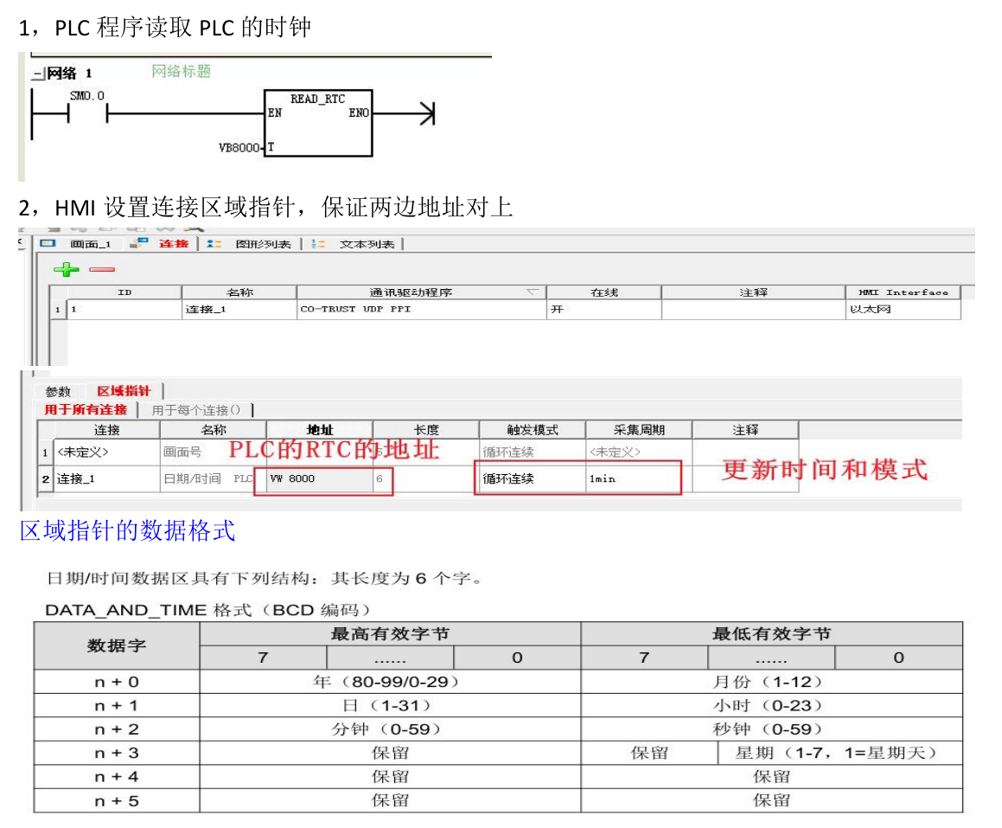Viewport: 1002px width, 828px height.
Task: Select the READ_RTC instruction block
Action: click(x=318, y=123)
